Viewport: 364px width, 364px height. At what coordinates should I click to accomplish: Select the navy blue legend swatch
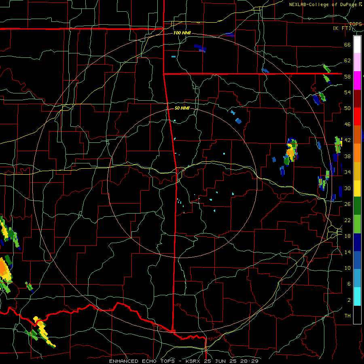coord(357,242)
